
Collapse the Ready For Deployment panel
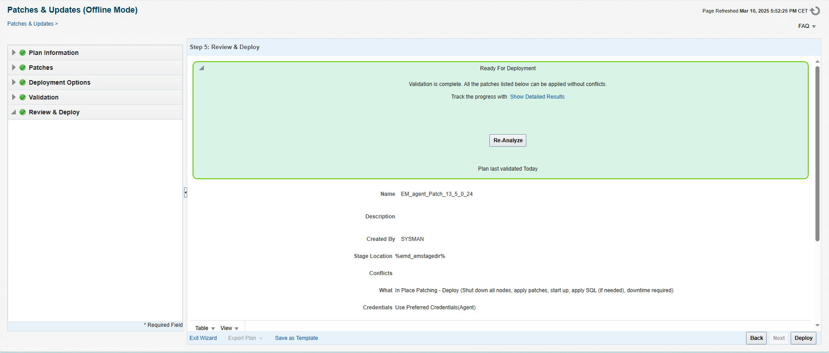coord(202,68)
